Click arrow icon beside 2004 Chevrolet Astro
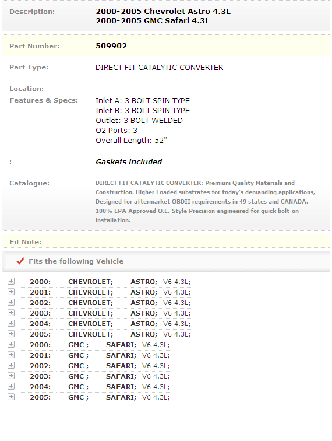The image size is (332, 441). pos(11,323)
